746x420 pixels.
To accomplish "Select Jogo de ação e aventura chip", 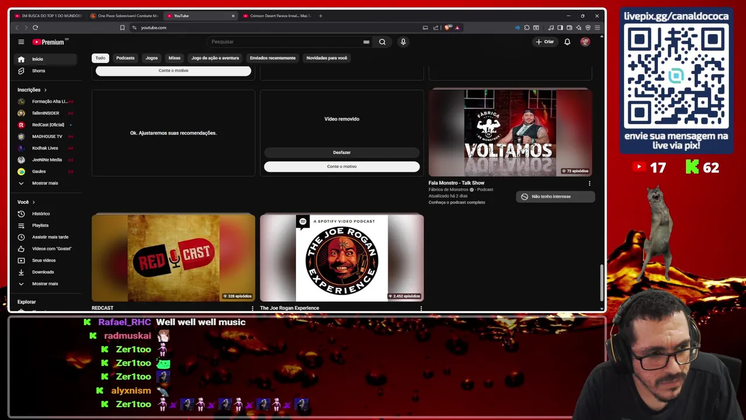I will [215, 58].
